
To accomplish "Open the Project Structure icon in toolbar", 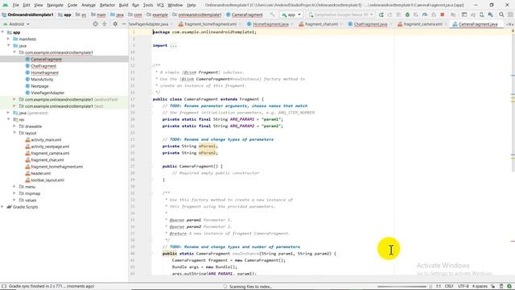I will 453,14.
